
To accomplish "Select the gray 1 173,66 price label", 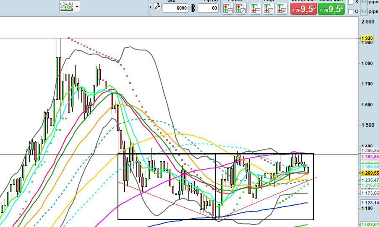I will click(x=370, y=193).
